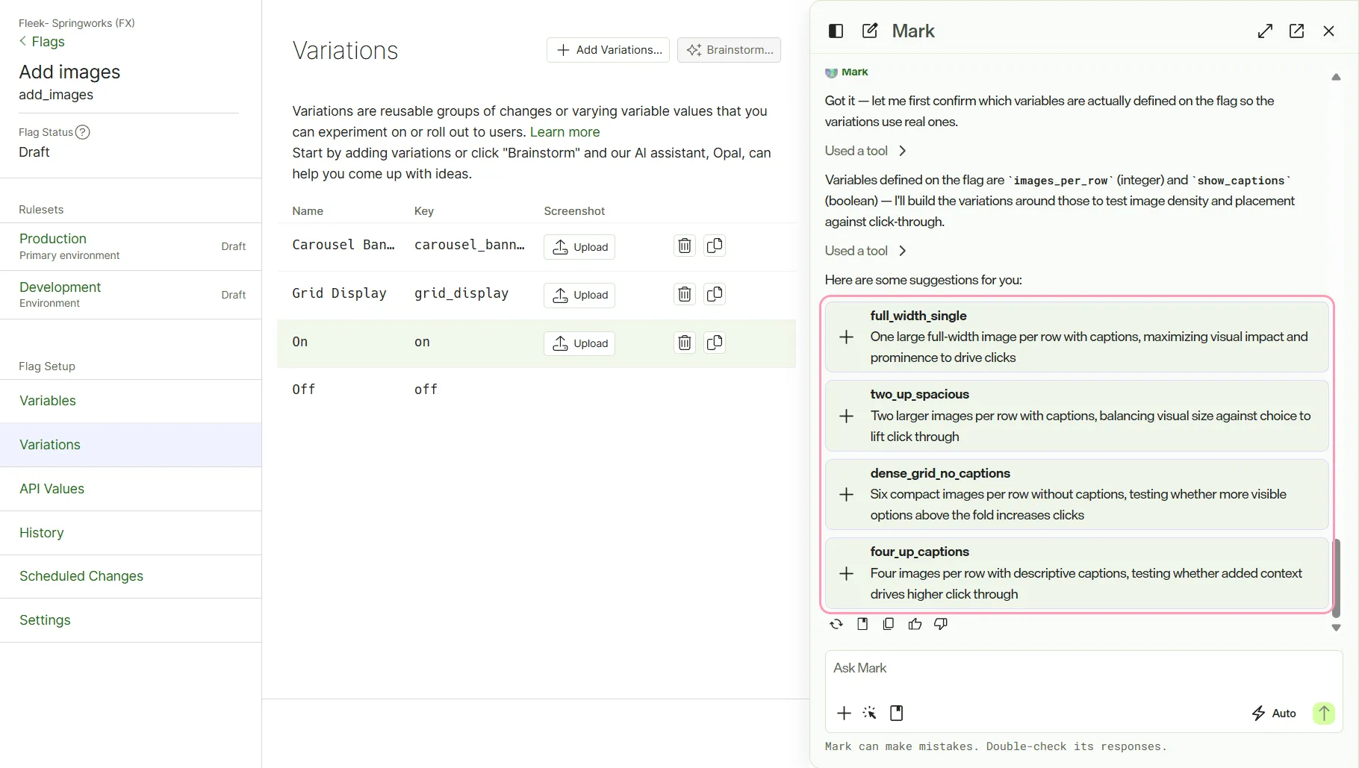Delete the Carousel Banner variation
This screenshot has height=768, width=1359.
click(685, 246)
